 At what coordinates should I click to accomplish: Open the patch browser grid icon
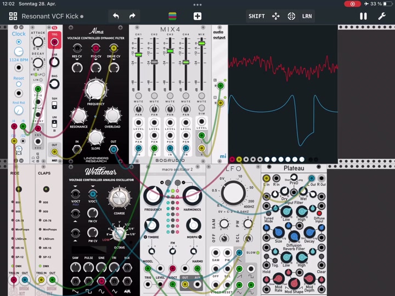[x=13, y=16]
